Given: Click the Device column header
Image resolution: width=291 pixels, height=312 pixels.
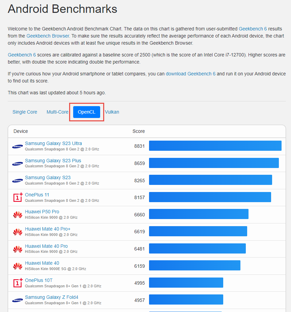Looking at the screenshot, I should tap(21, 131).
